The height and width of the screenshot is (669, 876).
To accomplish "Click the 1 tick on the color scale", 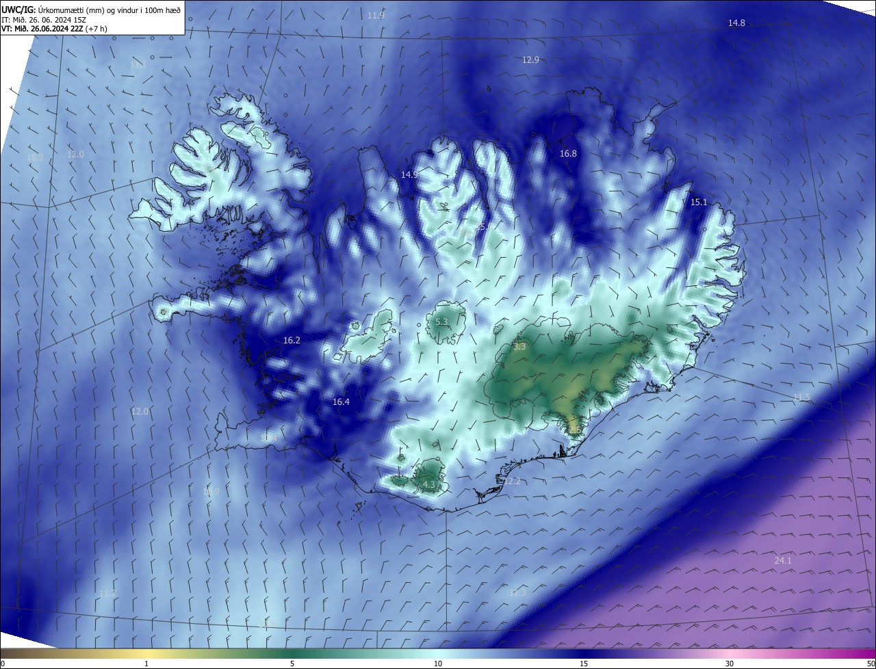I will [x=146, y=664].
